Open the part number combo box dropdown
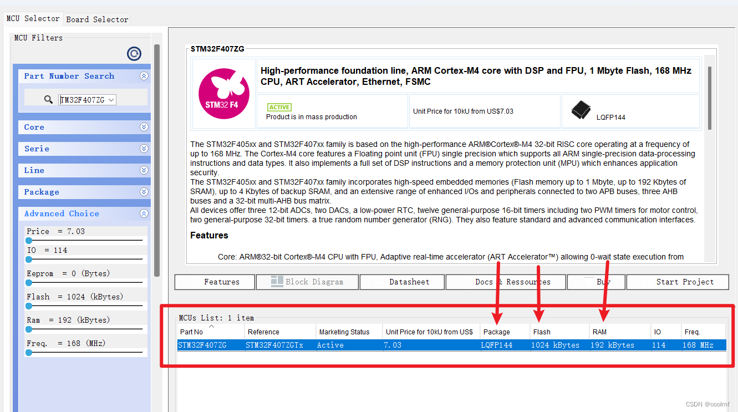 click(x=111, y=100)
